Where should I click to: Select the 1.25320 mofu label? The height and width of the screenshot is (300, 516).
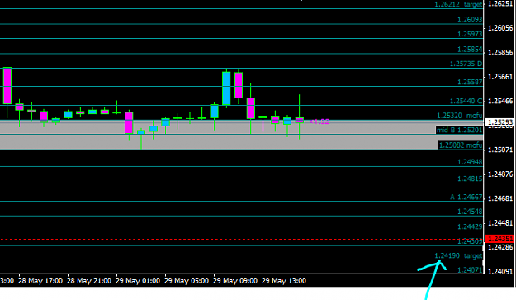tap(459, 116)
